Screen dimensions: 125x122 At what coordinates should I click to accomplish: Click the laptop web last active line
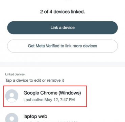[51, 122]
